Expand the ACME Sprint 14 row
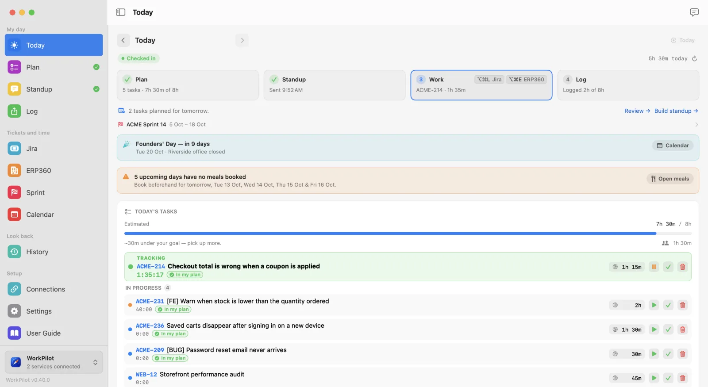The image size is (708, 387). tap(408, 125)
